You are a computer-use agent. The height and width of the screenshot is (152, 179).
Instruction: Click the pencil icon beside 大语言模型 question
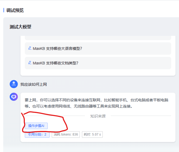pos(30,48)
